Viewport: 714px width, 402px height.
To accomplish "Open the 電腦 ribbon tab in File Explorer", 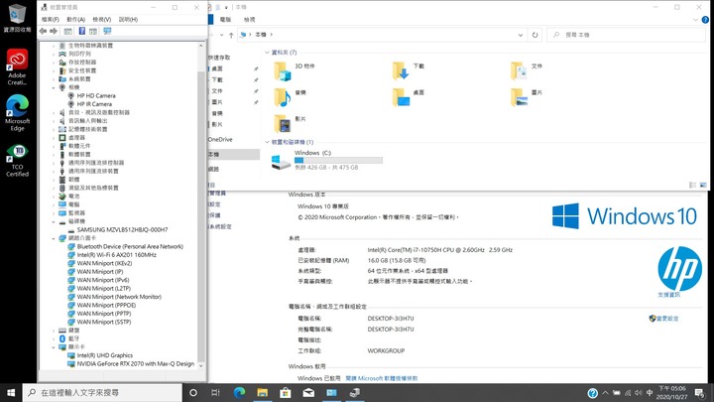I will pos(225,20).
